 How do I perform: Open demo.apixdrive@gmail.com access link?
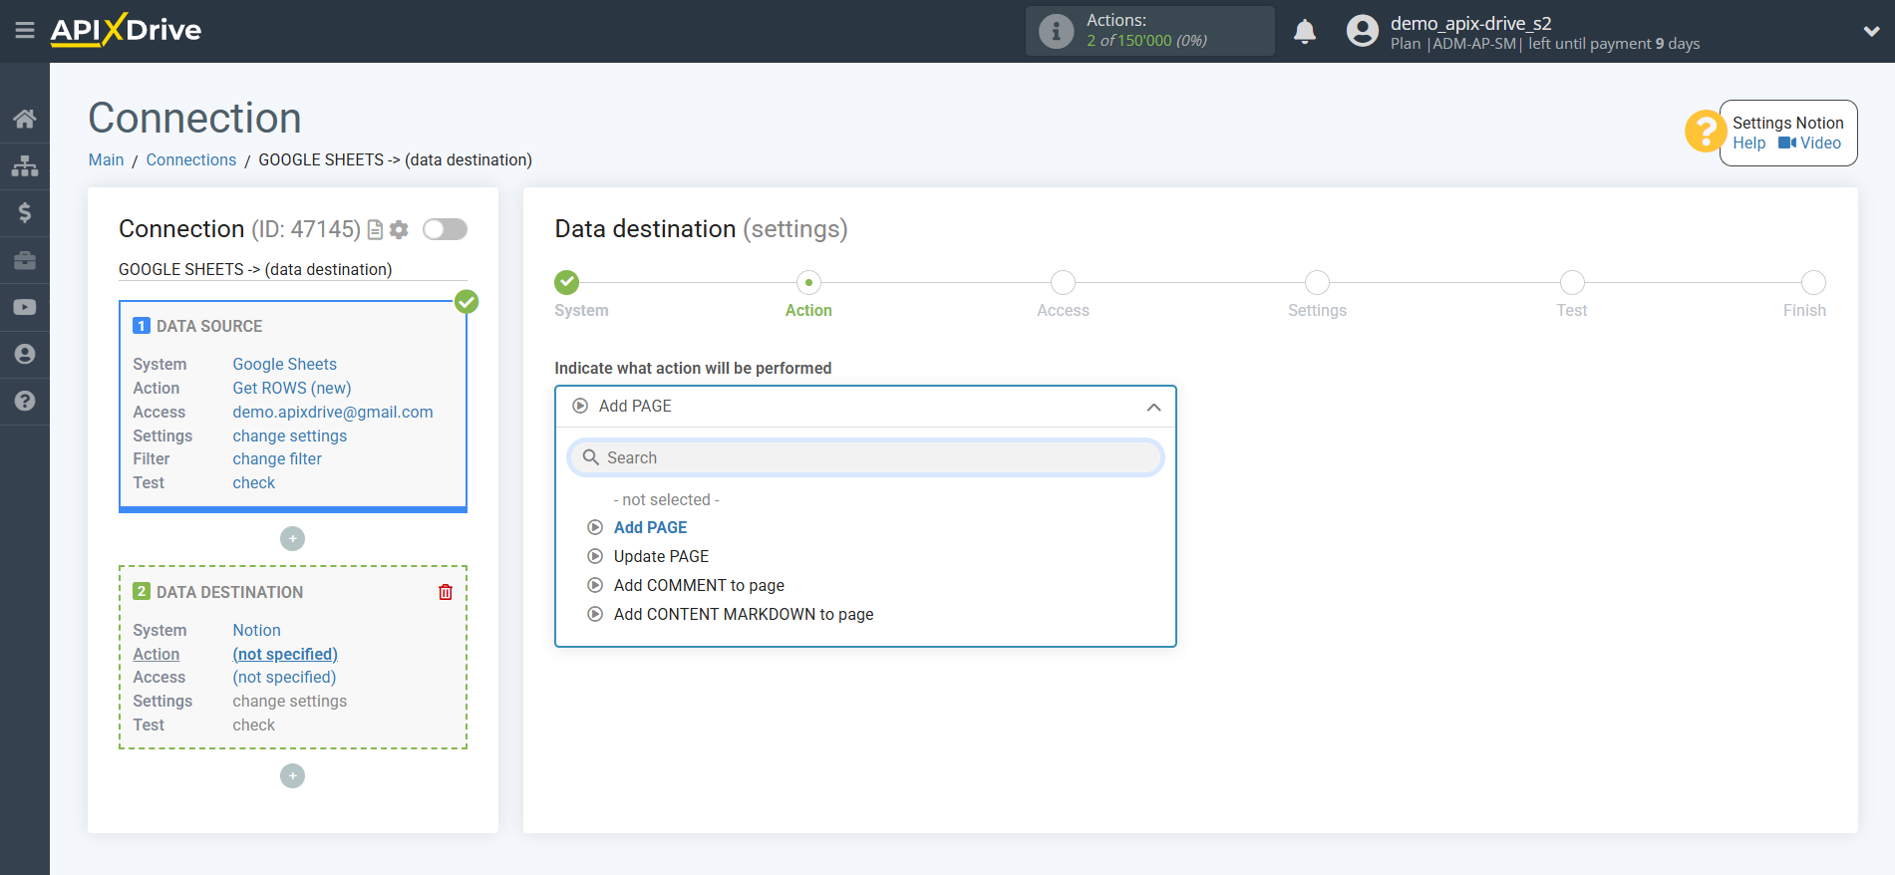(333, 413)
